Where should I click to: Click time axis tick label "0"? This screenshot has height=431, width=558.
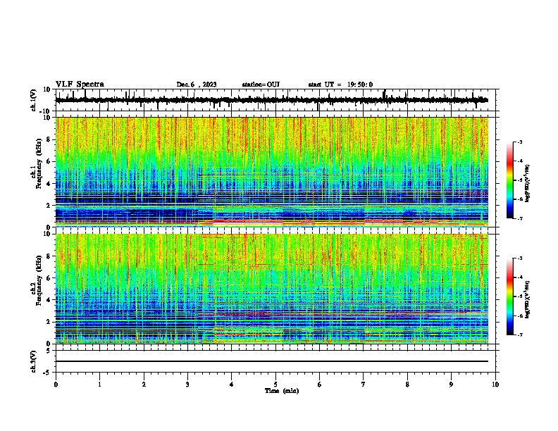tap(56, 385)
